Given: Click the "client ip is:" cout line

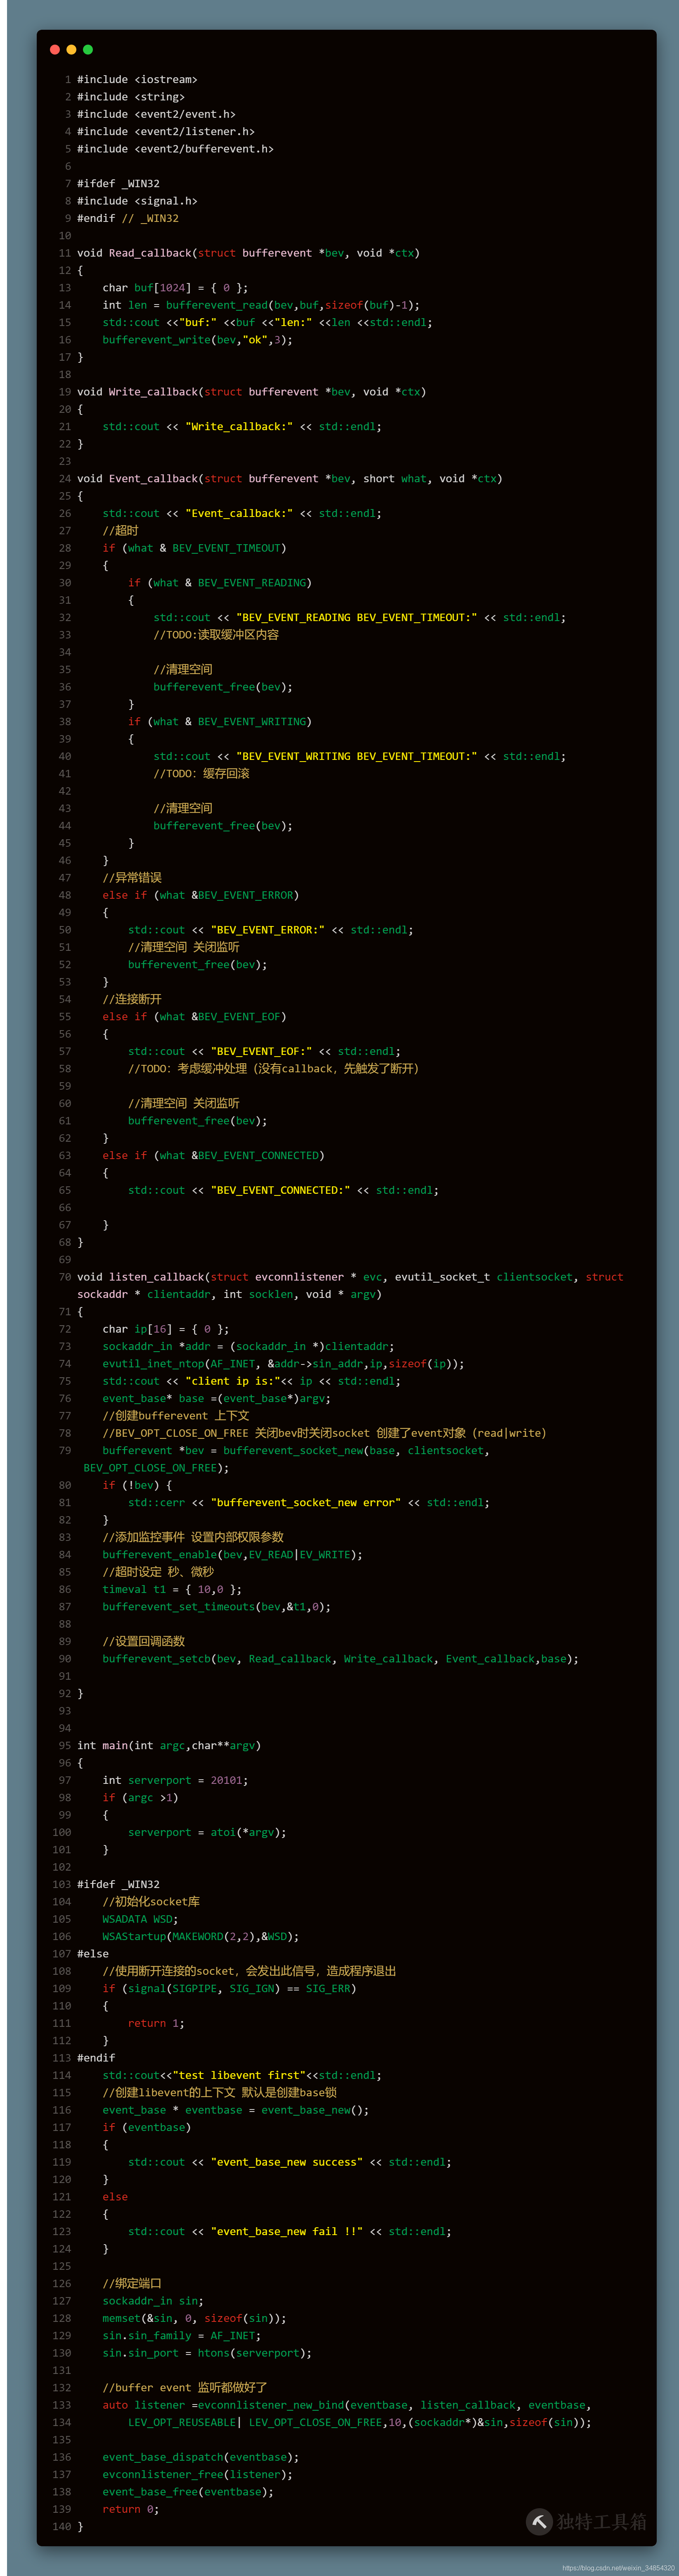Looking at the screenshot, I should click(252, 1381).
